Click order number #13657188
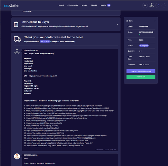168x166 pixels. click(x=143, y=27)
